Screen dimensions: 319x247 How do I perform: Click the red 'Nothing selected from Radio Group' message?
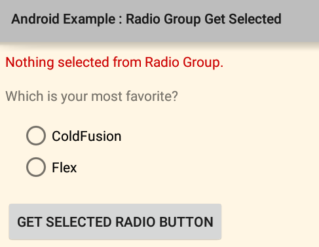pyautogui.click(x=114, y=63)
